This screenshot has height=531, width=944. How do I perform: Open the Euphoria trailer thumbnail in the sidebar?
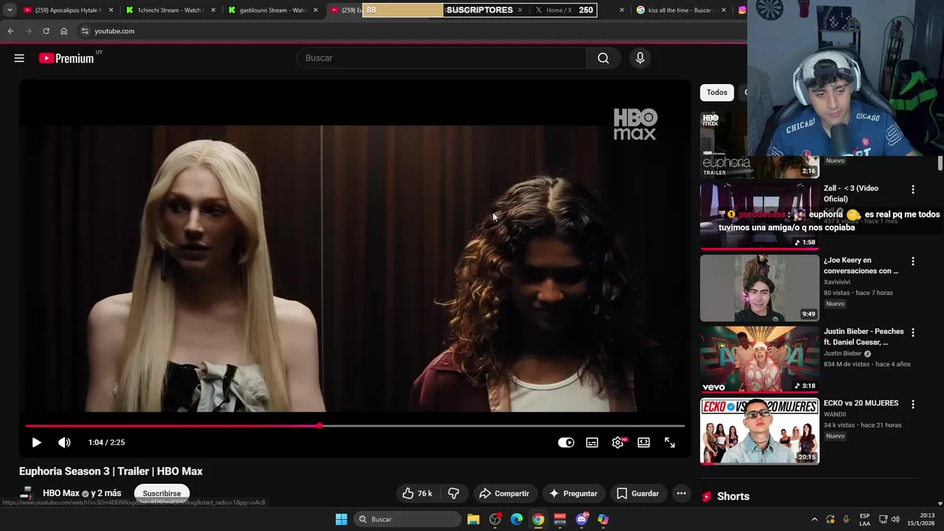click(x=760, y=146)
